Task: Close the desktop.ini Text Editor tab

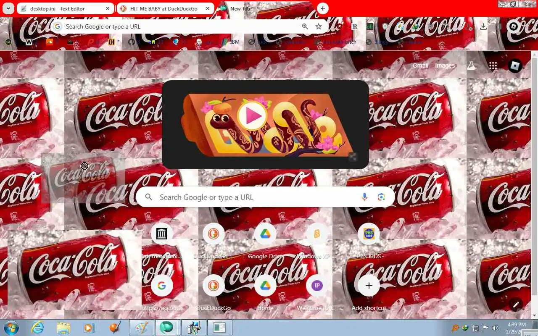Action: 108,8
